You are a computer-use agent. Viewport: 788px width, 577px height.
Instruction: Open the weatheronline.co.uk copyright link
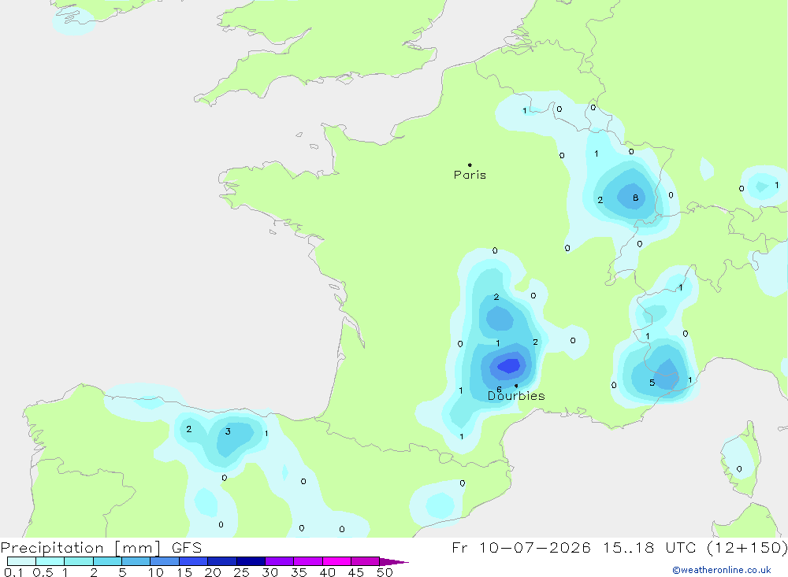[722, 570]
